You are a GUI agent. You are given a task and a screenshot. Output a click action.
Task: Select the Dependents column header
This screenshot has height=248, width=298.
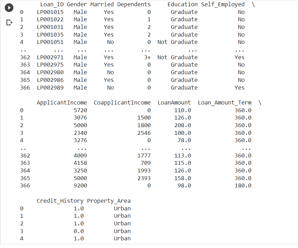click(x=134, y=5)
